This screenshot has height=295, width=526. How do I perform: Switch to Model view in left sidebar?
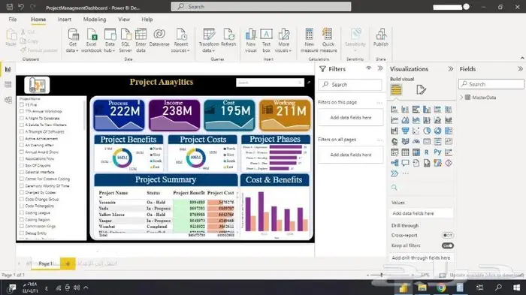(x=8, y=100)
